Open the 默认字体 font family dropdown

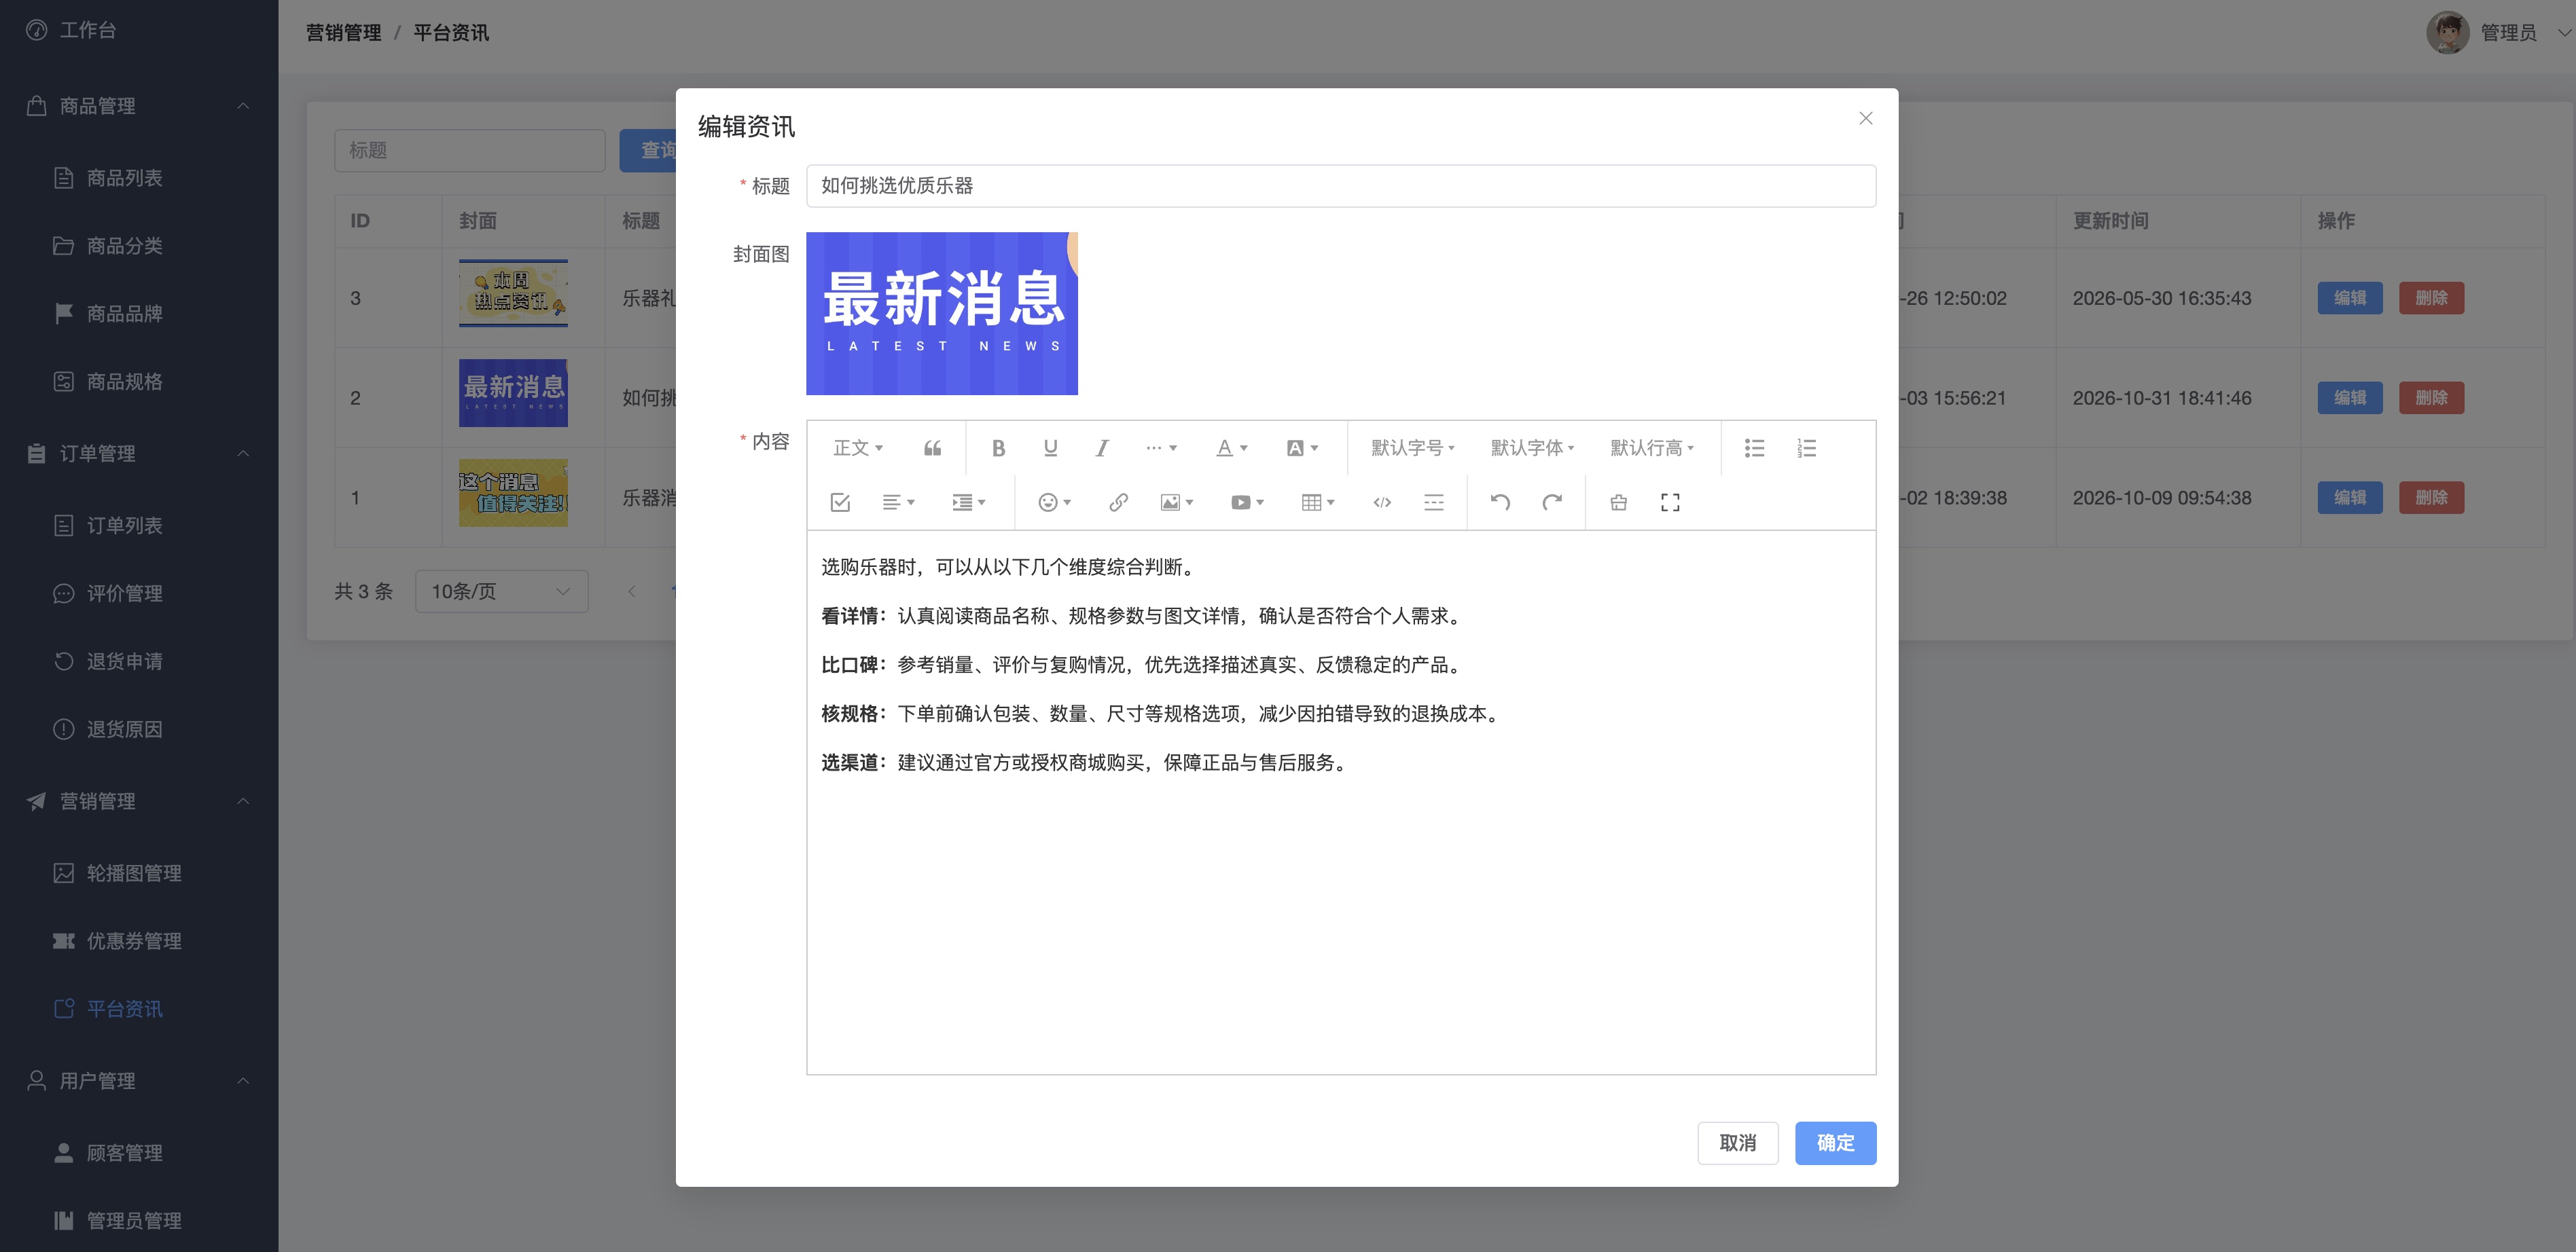[x=1532, y=447]
